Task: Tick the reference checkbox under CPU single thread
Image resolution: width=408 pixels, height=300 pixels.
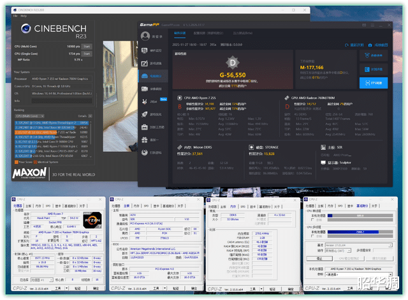Action: coord(313,220)
